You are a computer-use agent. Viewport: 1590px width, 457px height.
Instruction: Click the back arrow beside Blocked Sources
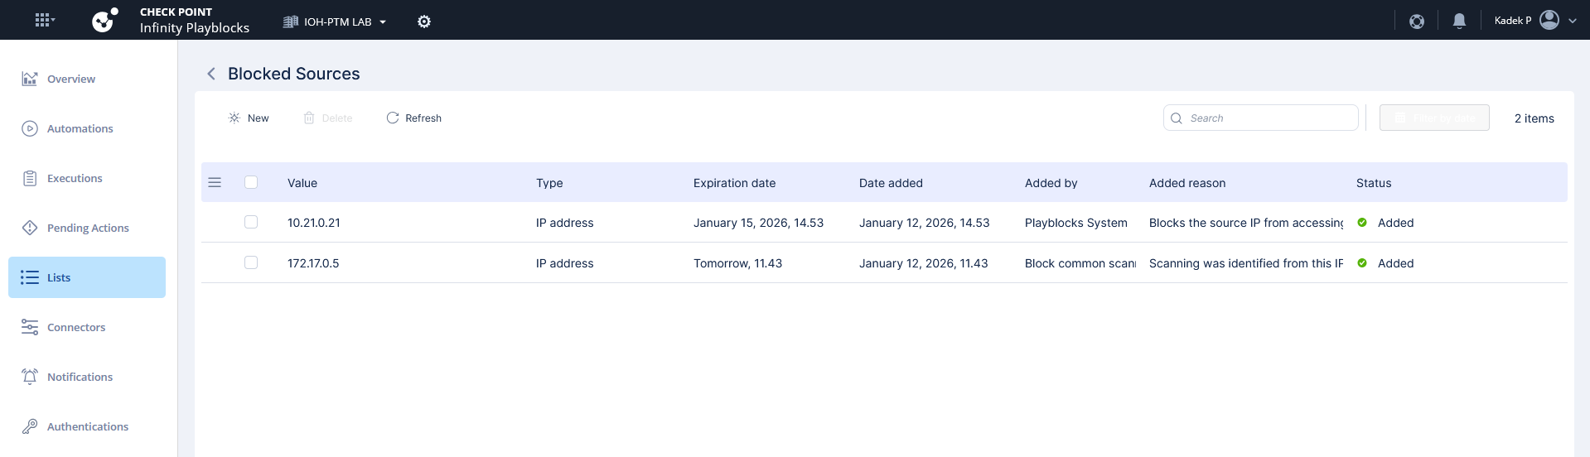click(x=211, y=74)
